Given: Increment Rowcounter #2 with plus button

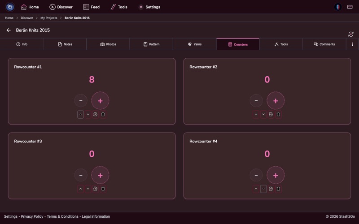Looking at the screenshot, I should 276,100.
